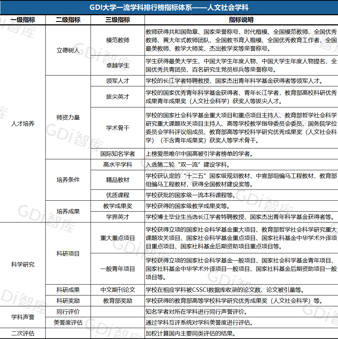Select the 模范教师 cell

[118, 40]
